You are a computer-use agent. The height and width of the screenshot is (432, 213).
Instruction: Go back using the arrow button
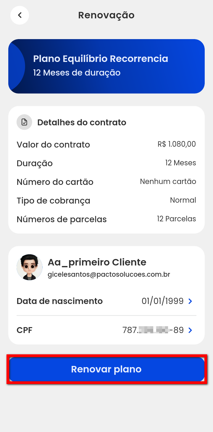[x=20, y=15]
